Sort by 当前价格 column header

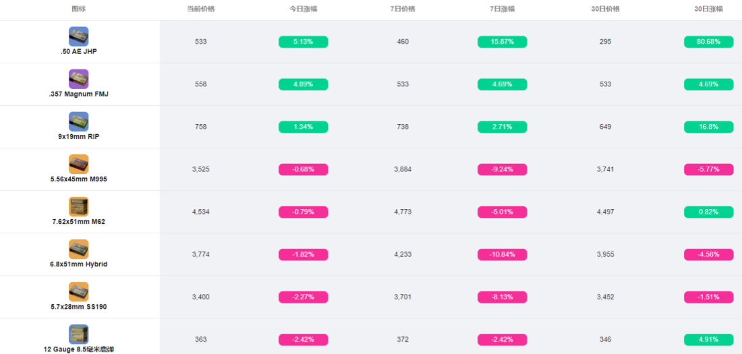[x=200, y=9]
